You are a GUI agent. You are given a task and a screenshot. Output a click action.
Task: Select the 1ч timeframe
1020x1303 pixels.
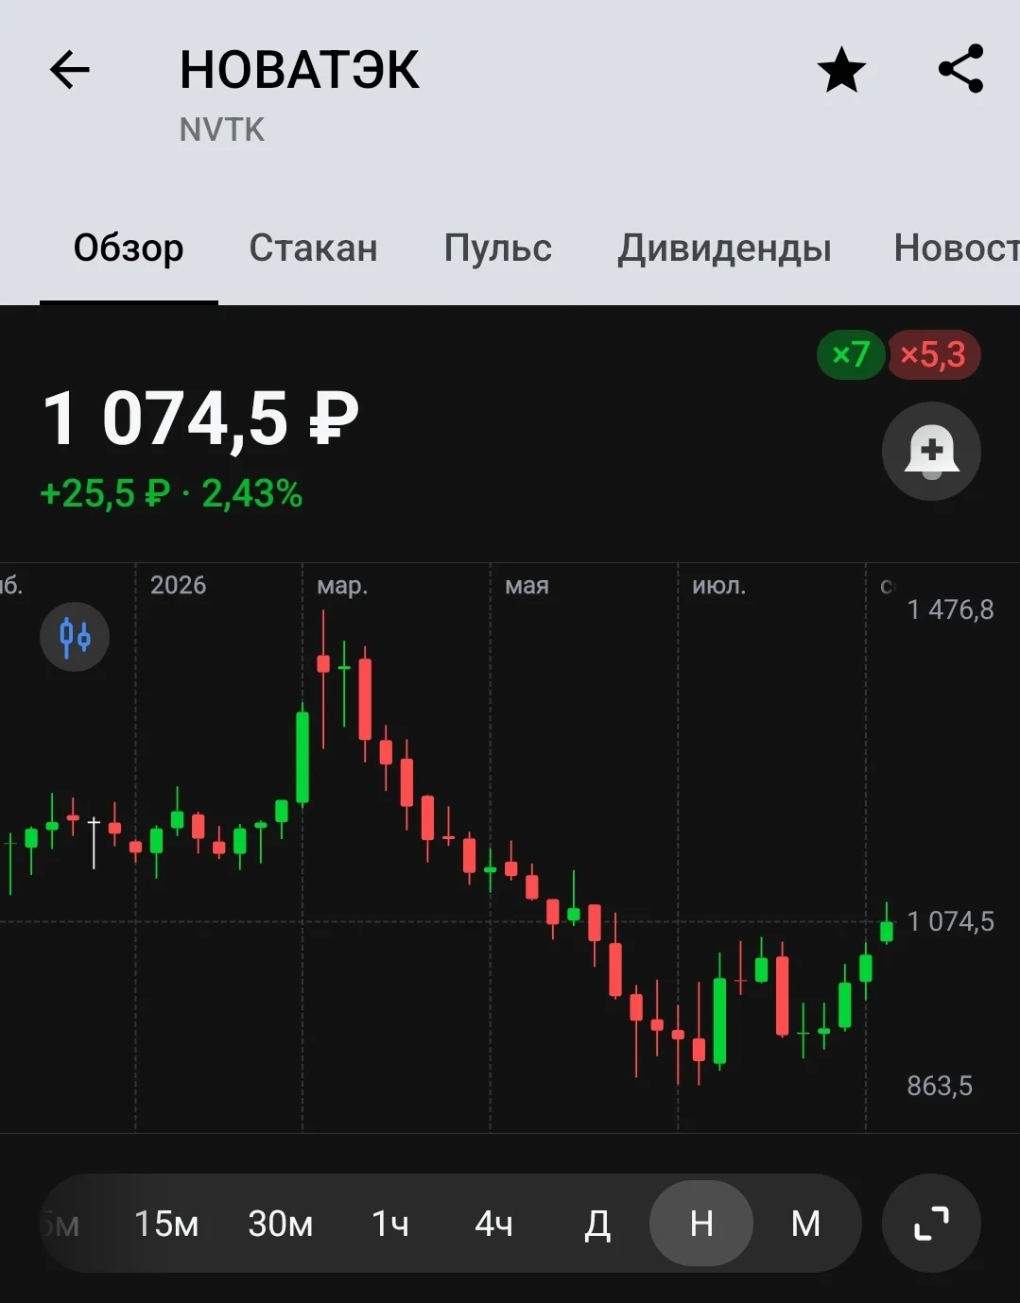pos(389,1224)
